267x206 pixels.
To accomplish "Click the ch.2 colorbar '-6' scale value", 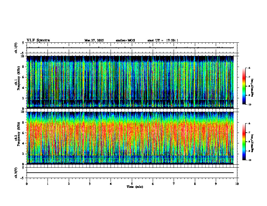I will (249, 124).
